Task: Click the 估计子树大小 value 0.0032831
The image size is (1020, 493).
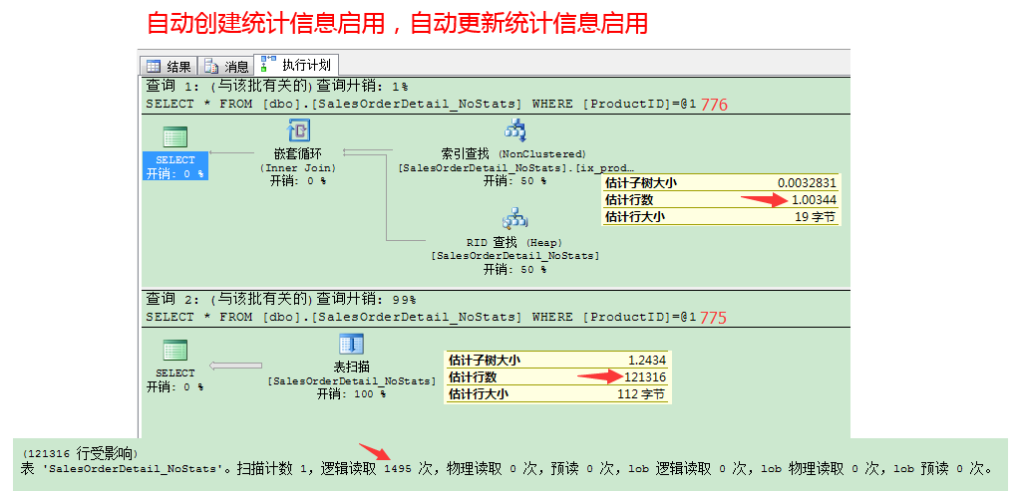Action: pyautogui.click(x=807, y=183)
